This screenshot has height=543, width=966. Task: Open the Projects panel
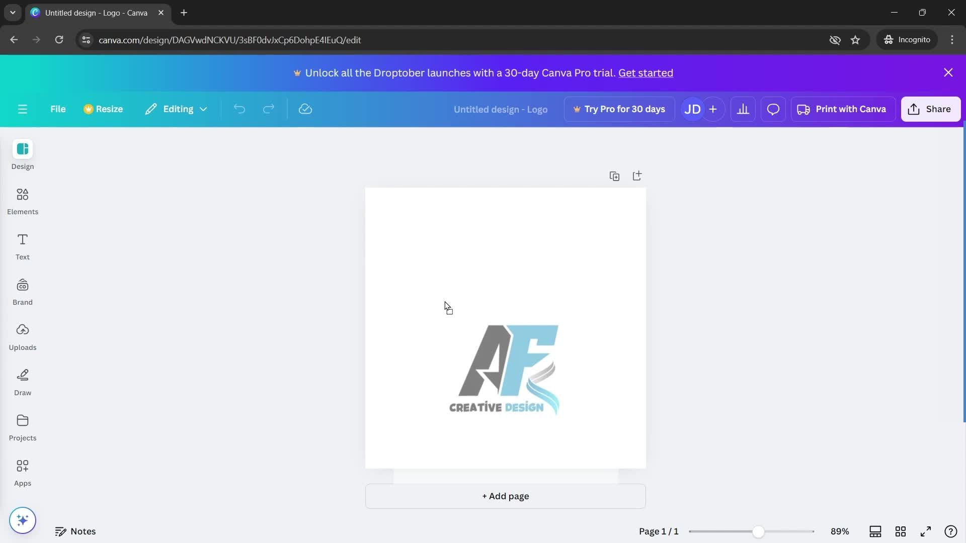22,428
